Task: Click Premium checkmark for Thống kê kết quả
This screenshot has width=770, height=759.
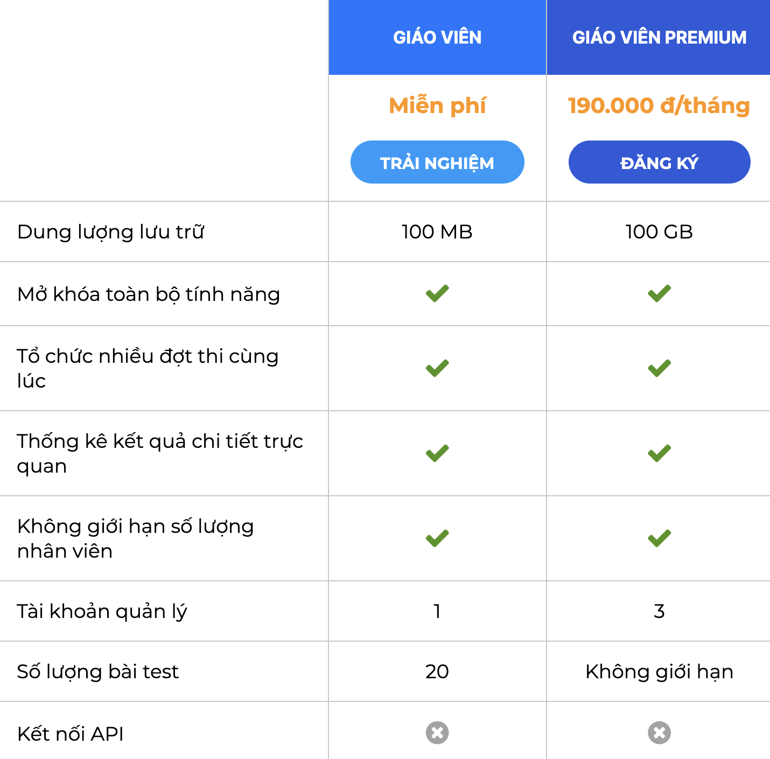Action: [x=659, y=453]
